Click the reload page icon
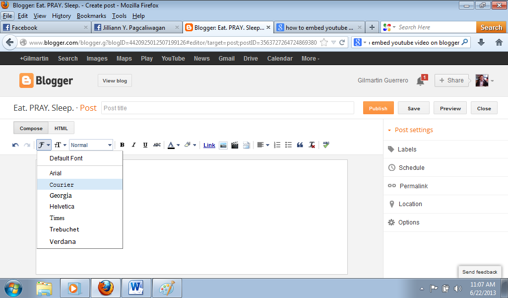The width and height of the screenshot is (508, 298). [x=342, y=43]
